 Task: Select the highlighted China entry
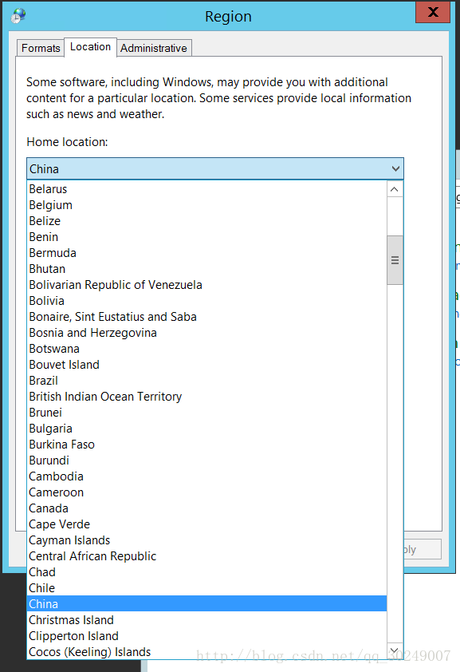pyautogui.click(x=206, y=604)
